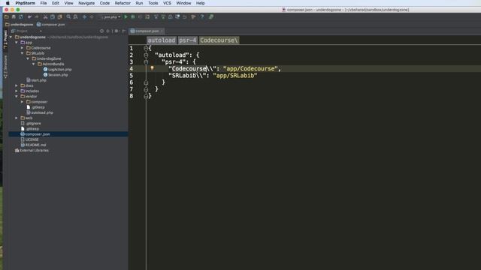Image resolution: width=481 pixels, height=270 pixels.
Task: Click the autoload breadcrumb
Action: [162, 40]
